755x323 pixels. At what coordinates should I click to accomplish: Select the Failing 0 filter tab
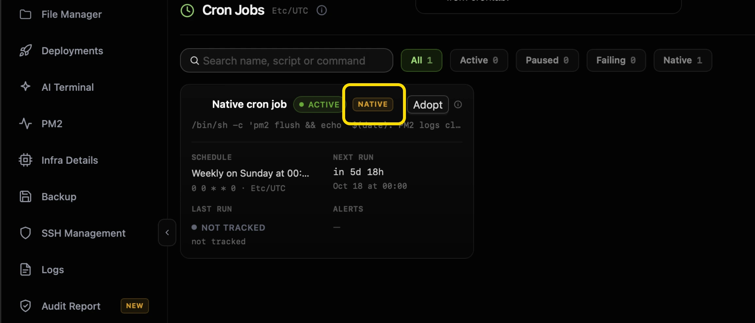coord(616,60)
